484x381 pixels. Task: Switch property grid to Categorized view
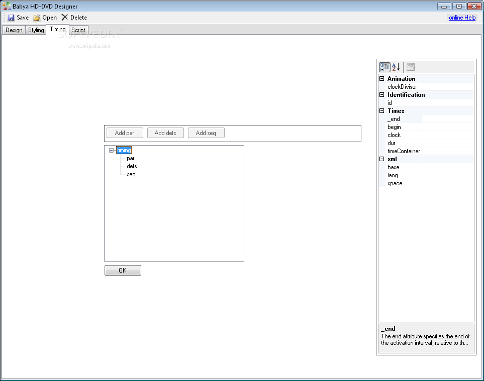(x=384, y=67)
